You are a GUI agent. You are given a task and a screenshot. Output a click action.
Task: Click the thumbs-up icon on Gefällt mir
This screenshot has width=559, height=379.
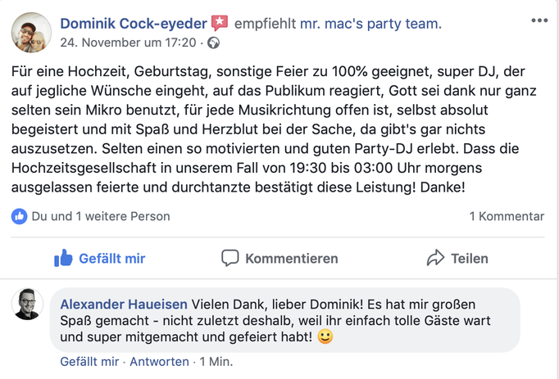tap(63, 259)
